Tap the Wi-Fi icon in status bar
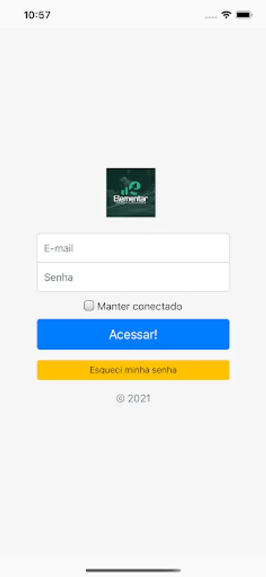 [226, 15]
